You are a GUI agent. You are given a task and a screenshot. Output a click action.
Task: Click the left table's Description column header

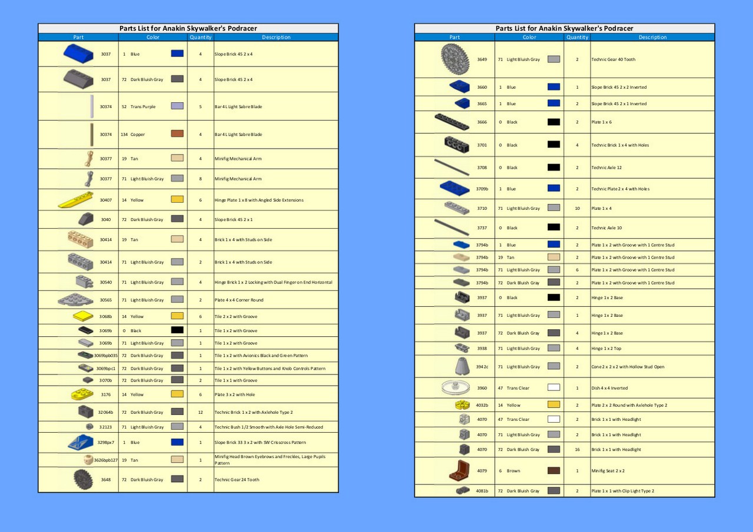click(x=276, y=37)
